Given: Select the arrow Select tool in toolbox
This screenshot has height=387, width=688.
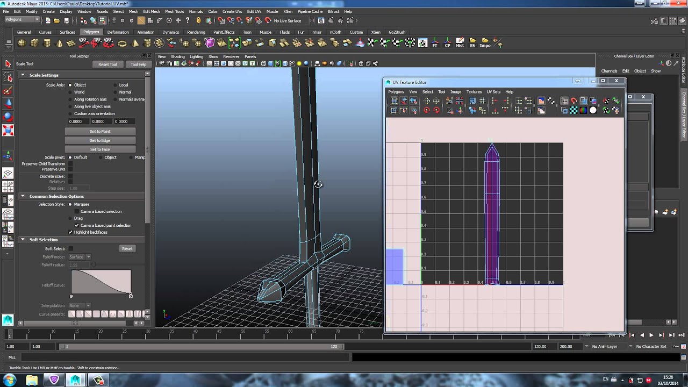Looking at the screenshot, I should coord(8,64).
